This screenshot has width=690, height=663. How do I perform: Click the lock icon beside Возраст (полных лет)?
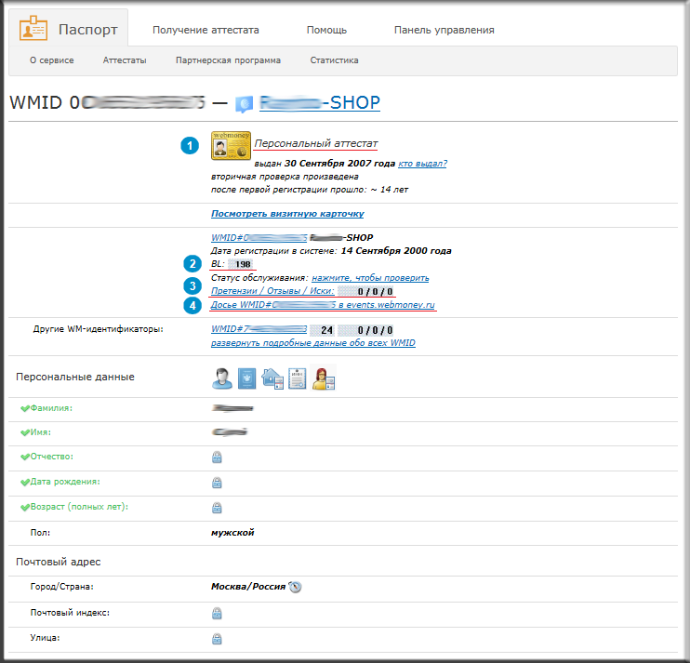[217, 508]
